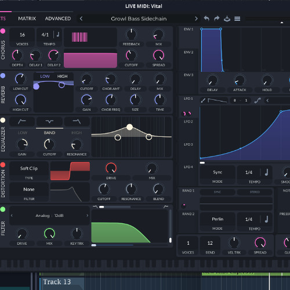The width and height of the screenshot is (290, 290).
Task: Select the EQ band notch shape icon
Action: coord(49,122)
